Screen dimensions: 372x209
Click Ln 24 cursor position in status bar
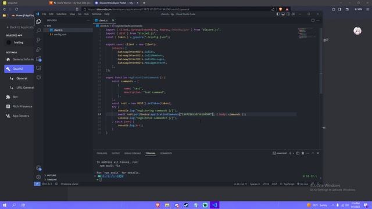point(240,184)
